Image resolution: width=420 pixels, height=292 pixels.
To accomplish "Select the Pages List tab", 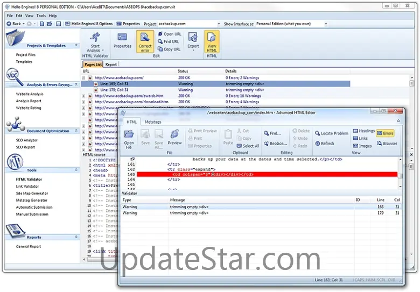I will 93,65.
